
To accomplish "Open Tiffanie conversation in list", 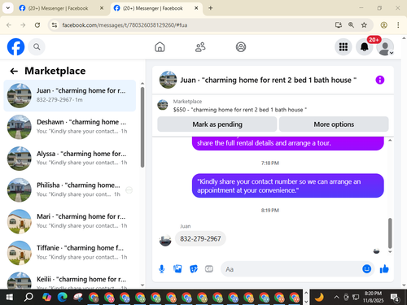I will [x=70, y=253].
